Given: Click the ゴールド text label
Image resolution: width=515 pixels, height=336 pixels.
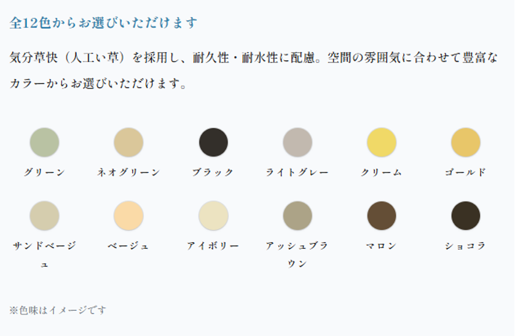Looking at the screenshot, I should pyautogui.click(x=465, y=172).
